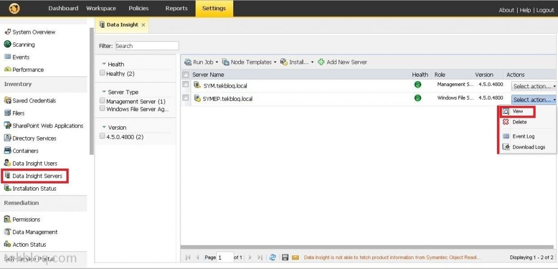This screenshot has height=269, width=558.
Task: Click the refresh icon in the pagination bar
Action: click(x=273, y=257)
